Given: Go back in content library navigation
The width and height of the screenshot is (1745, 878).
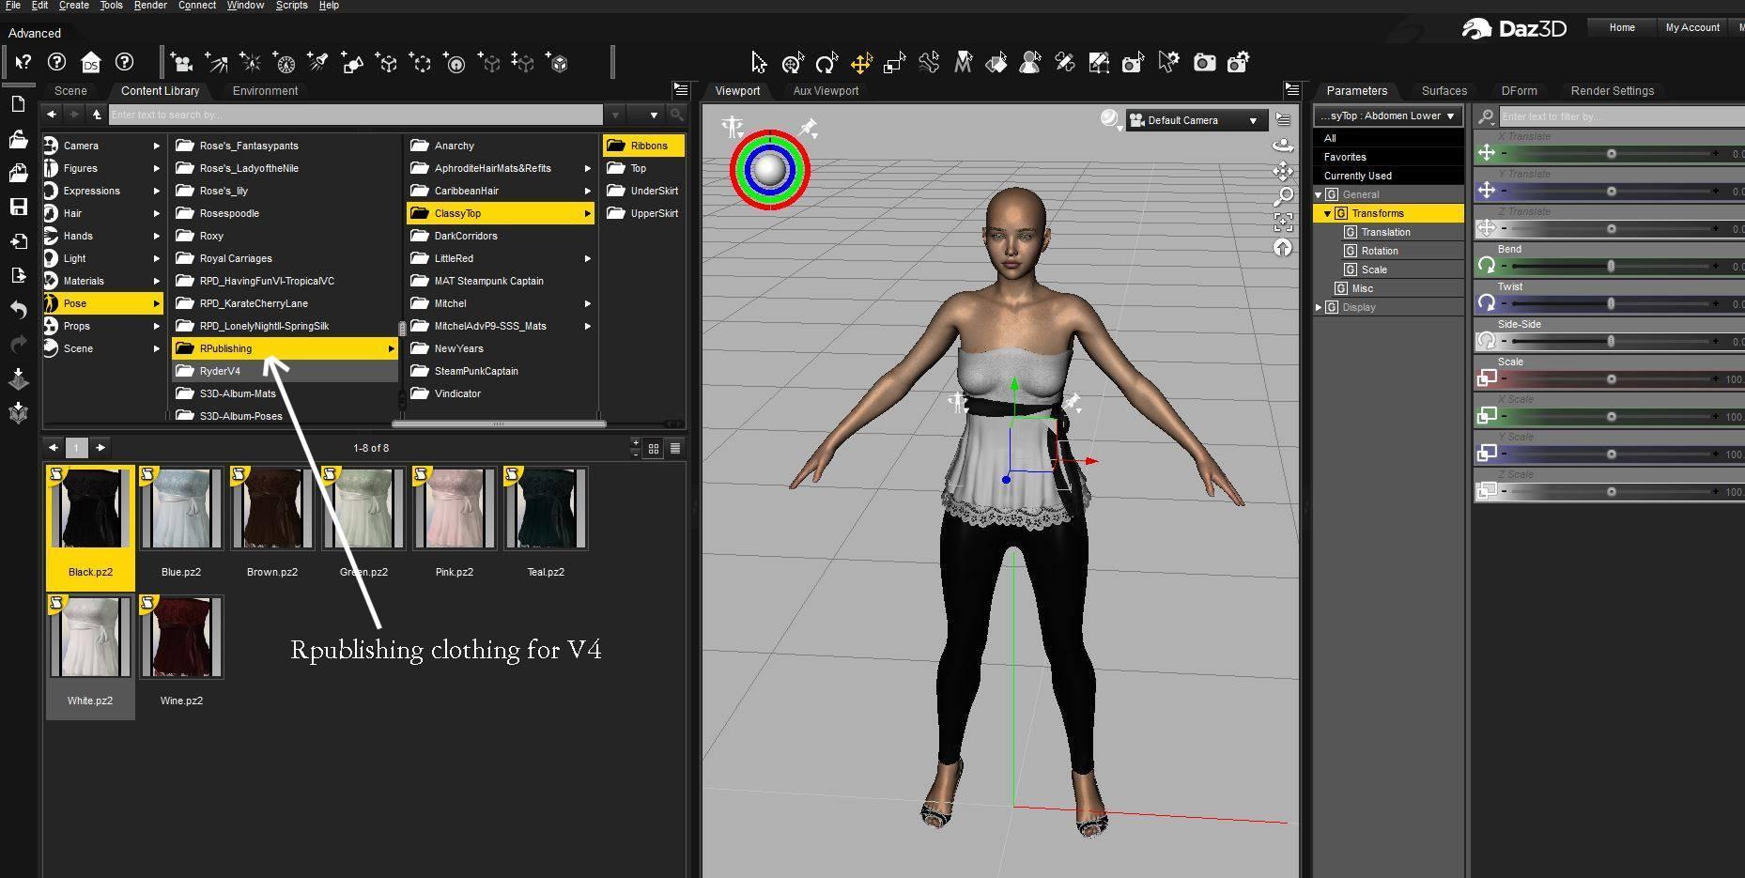Looking at the screenshot, I should click(52, 115).
